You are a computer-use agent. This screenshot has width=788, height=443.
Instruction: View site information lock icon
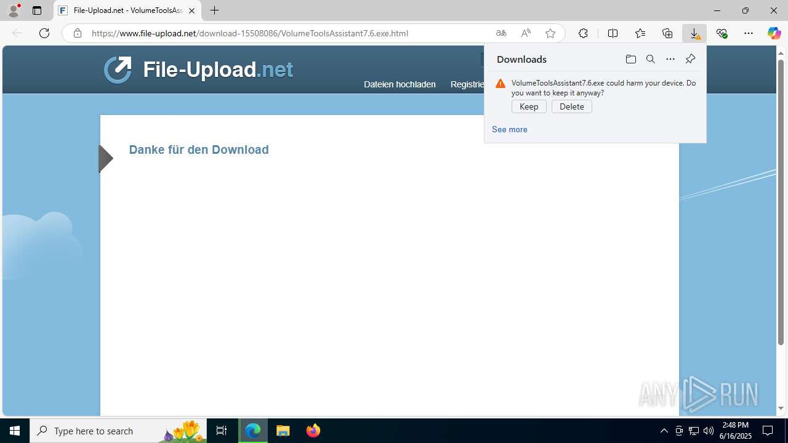pos(78,33)
